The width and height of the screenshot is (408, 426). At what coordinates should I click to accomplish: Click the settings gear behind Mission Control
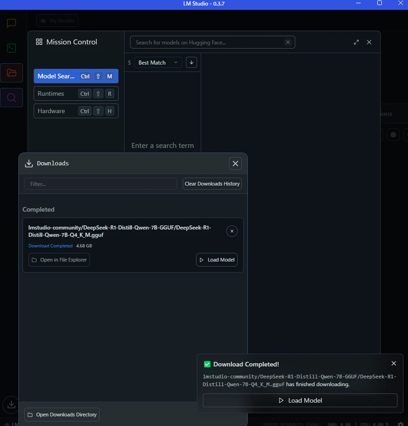[x=393, y=135]
